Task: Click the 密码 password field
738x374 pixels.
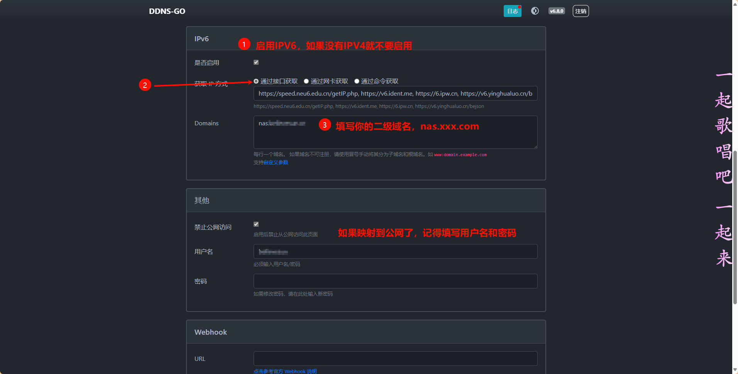Action: pos(395,281)
